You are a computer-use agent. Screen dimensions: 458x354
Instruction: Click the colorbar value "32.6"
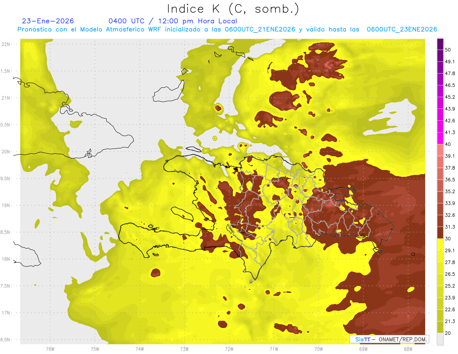[x=450, y=215]
